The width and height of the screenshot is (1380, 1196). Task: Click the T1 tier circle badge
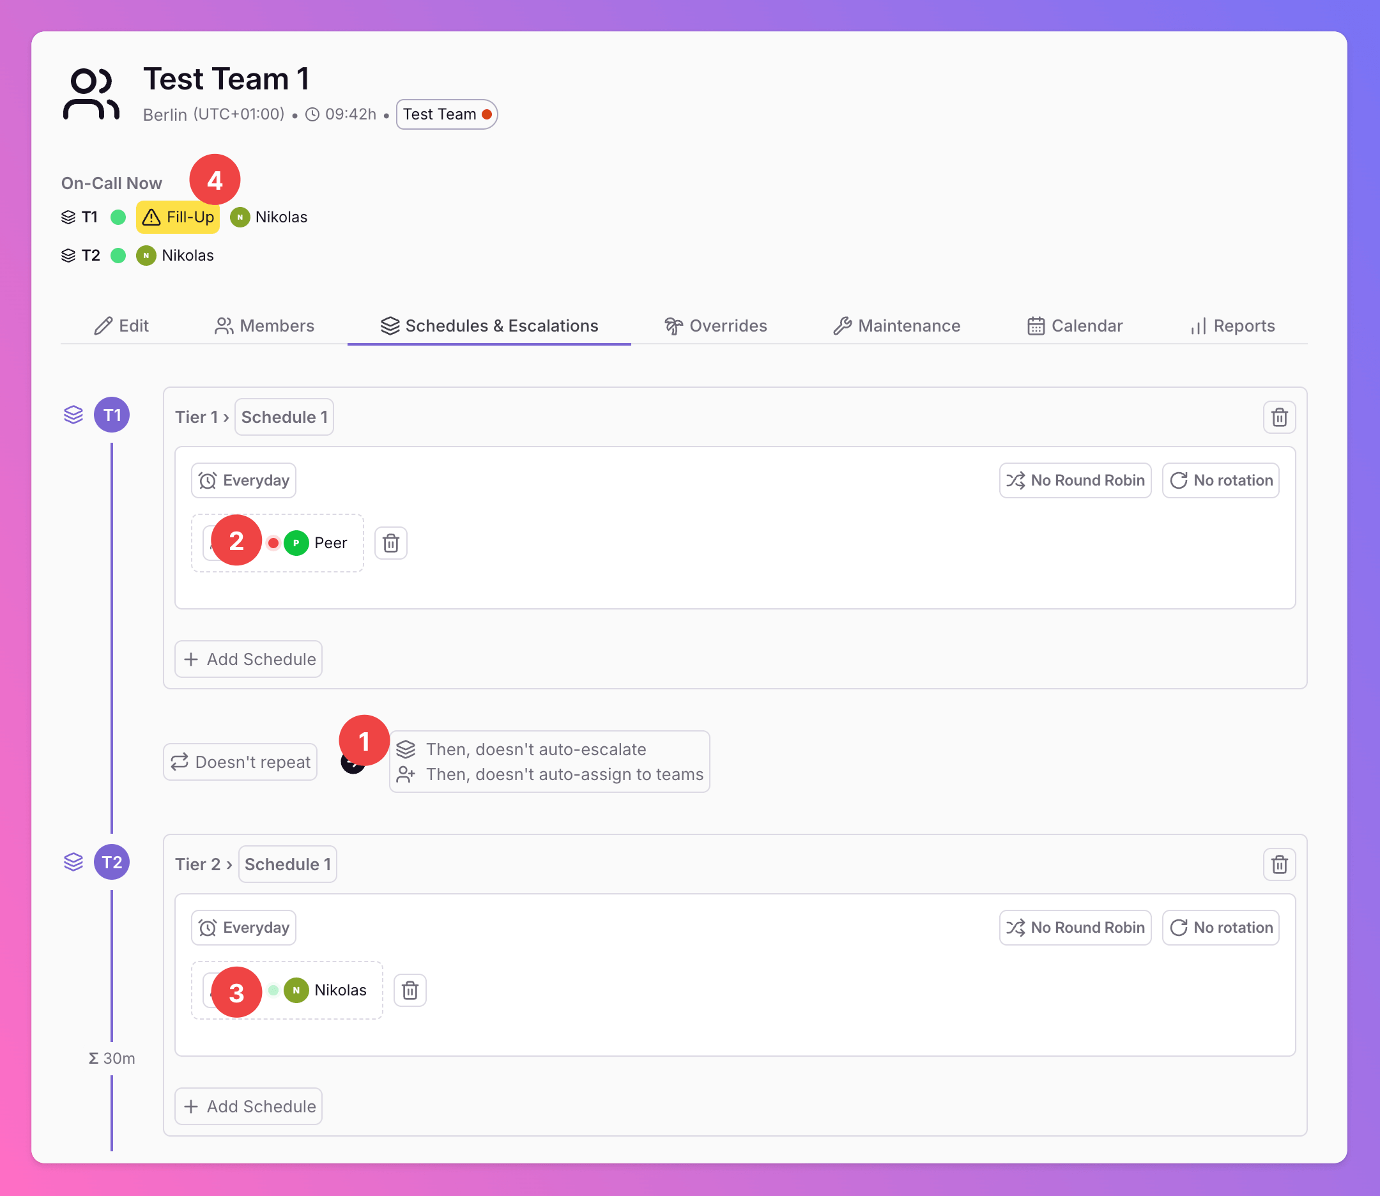click(x=111, y=415)
